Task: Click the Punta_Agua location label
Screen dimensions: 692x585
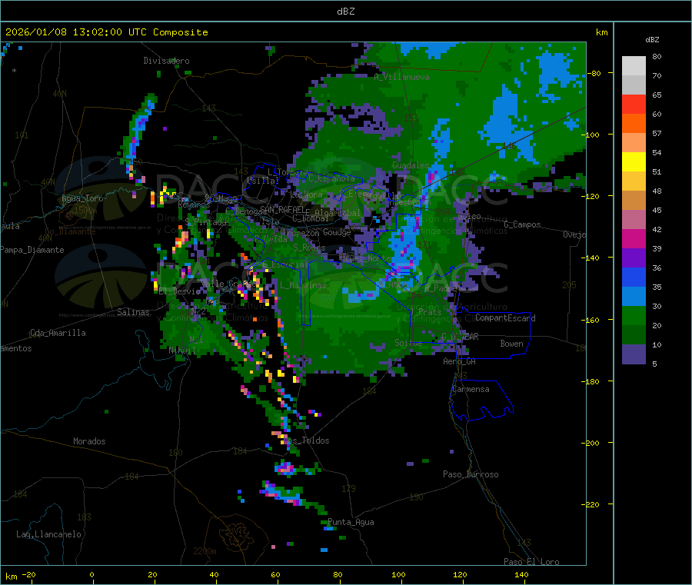Action: 351,522
